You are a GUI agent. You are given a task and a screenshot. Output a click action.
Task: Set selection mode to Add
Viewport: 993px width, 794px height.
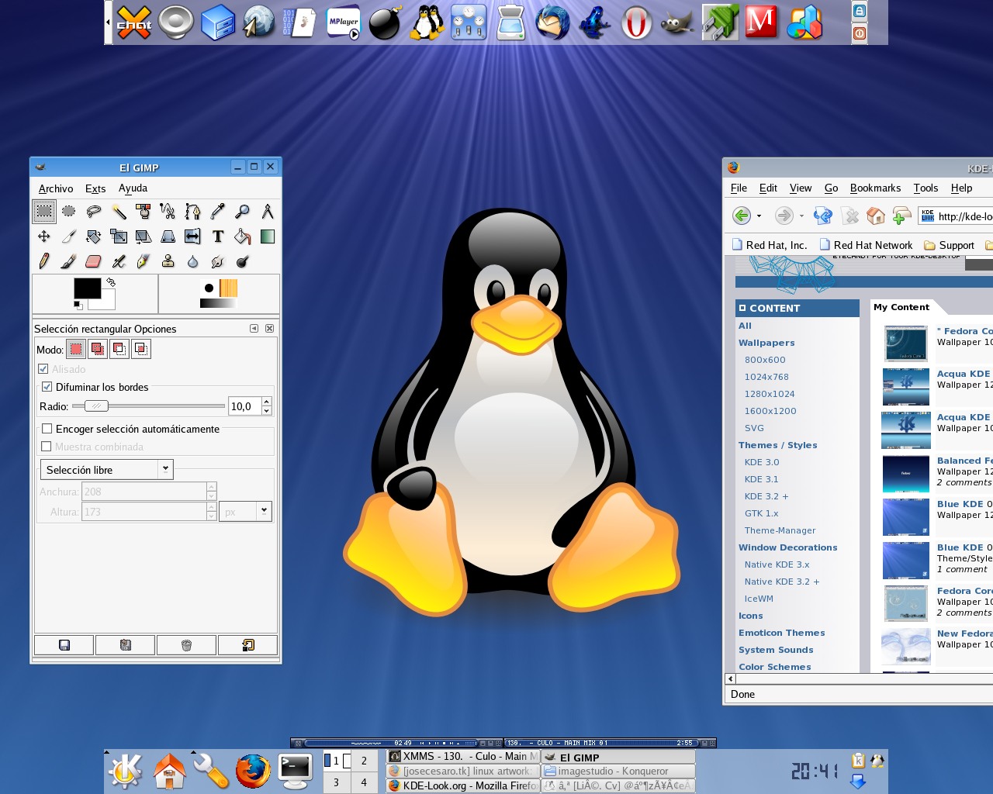[97, 349]
